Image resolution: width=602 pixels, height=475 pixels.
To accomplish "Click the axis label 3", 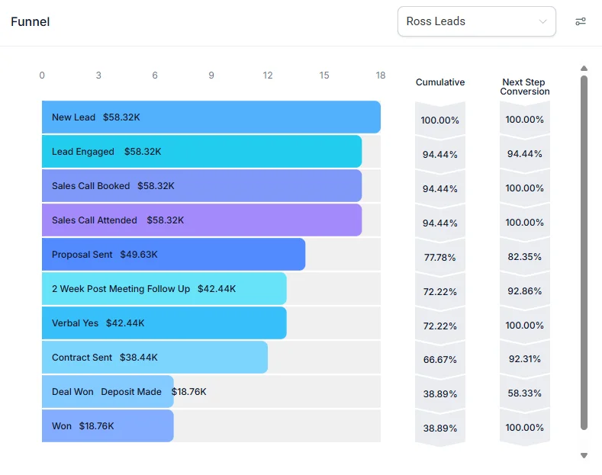I will coord(98,75).
